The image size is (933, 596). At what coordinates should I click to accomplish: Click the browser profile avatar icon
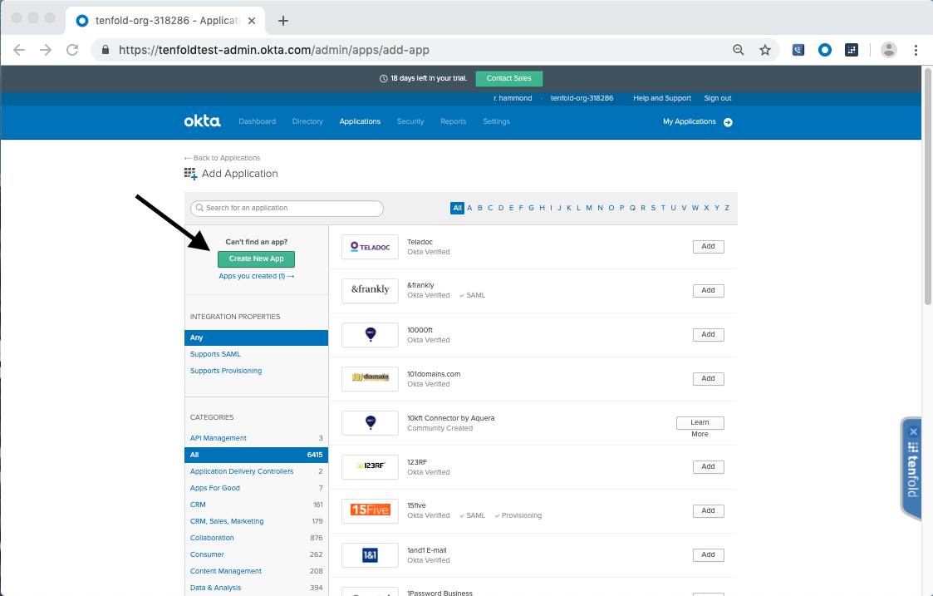click(x=888, y=50)
